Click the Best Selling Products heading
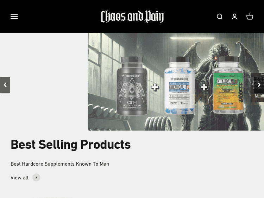The image size is (264, 198). point(70,144)
